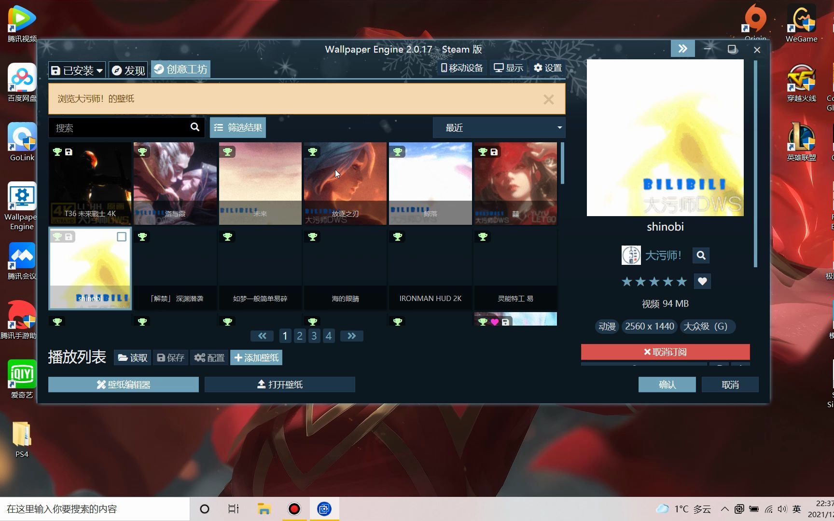Open the 壁纸编辑器 wallpaper editor

point(124,384)
